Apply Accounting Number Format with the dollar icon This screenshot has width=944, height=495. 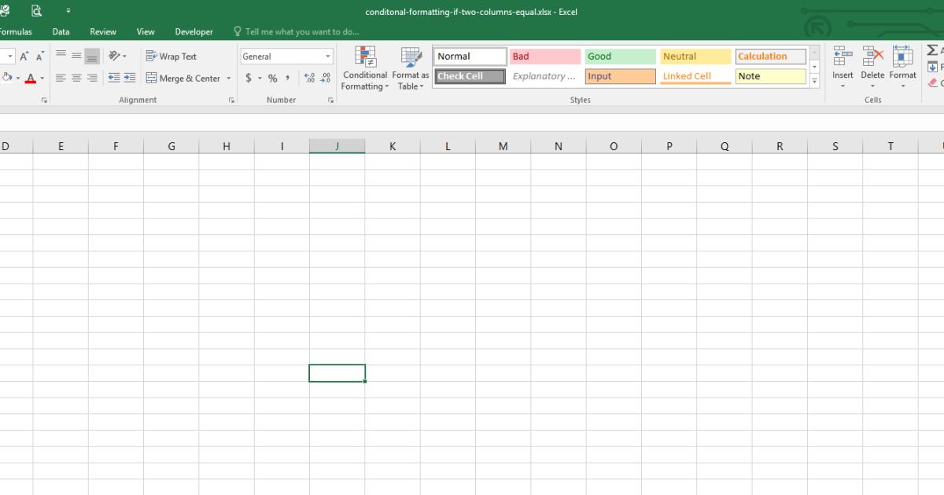(247, 78)
